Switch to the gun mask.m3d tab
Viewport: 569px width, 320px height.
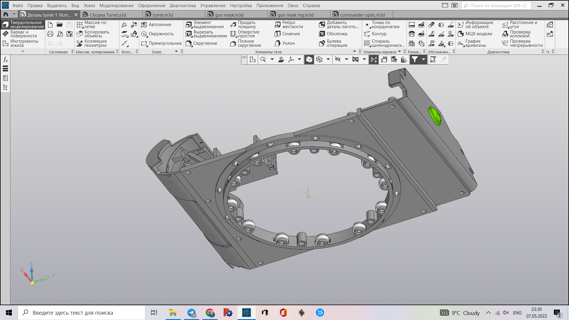(x=229, y=15)
